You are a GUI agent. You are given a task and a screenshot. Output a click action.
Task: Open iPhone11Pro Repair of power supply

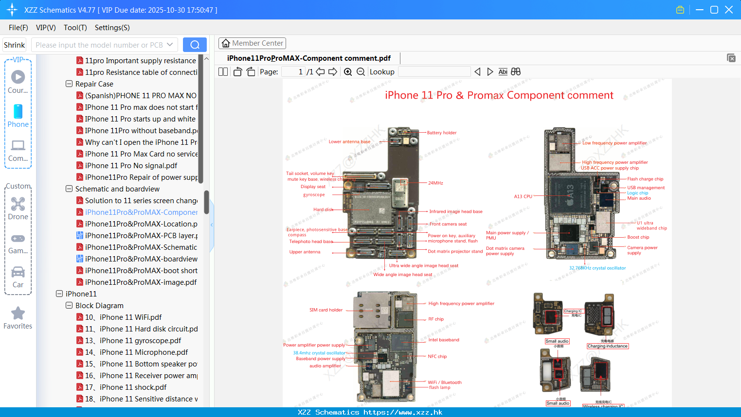[x=137, y=177]
